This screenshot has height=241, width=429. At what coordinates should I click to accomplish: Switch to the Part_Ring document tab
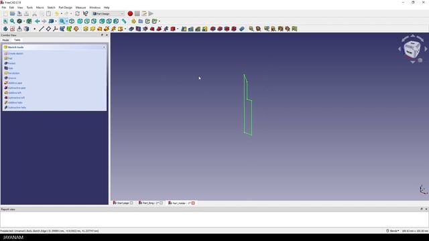(150, 203)
